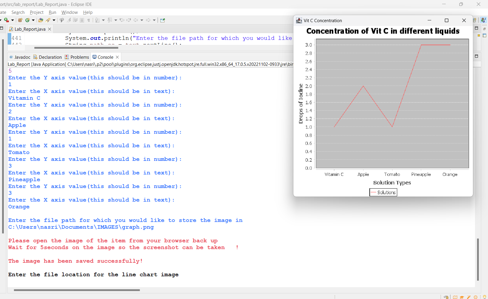Viewport: 488px width, 299px height.
Task: Click the Next Edit Location icon
Action: [129, 20]
